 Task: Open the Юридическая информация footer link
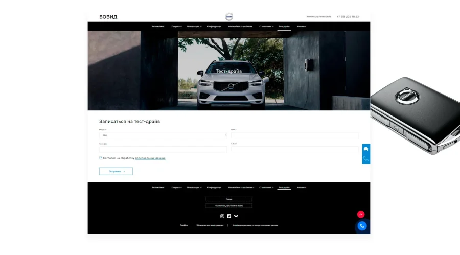pos(210,225)
